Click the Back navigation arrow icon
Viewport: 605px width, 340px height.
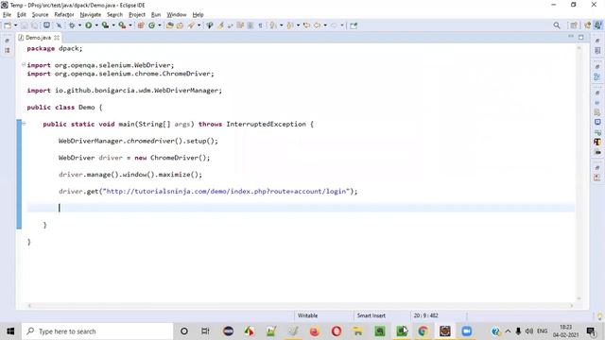(x=318, y=25)
